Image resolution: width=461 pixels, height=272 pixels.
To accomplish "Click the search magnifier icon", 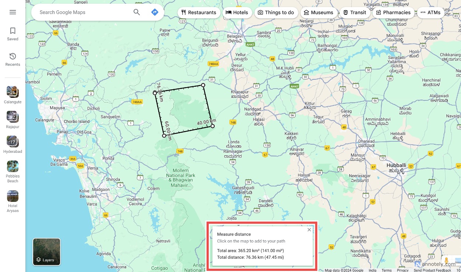I will point(136,12).
